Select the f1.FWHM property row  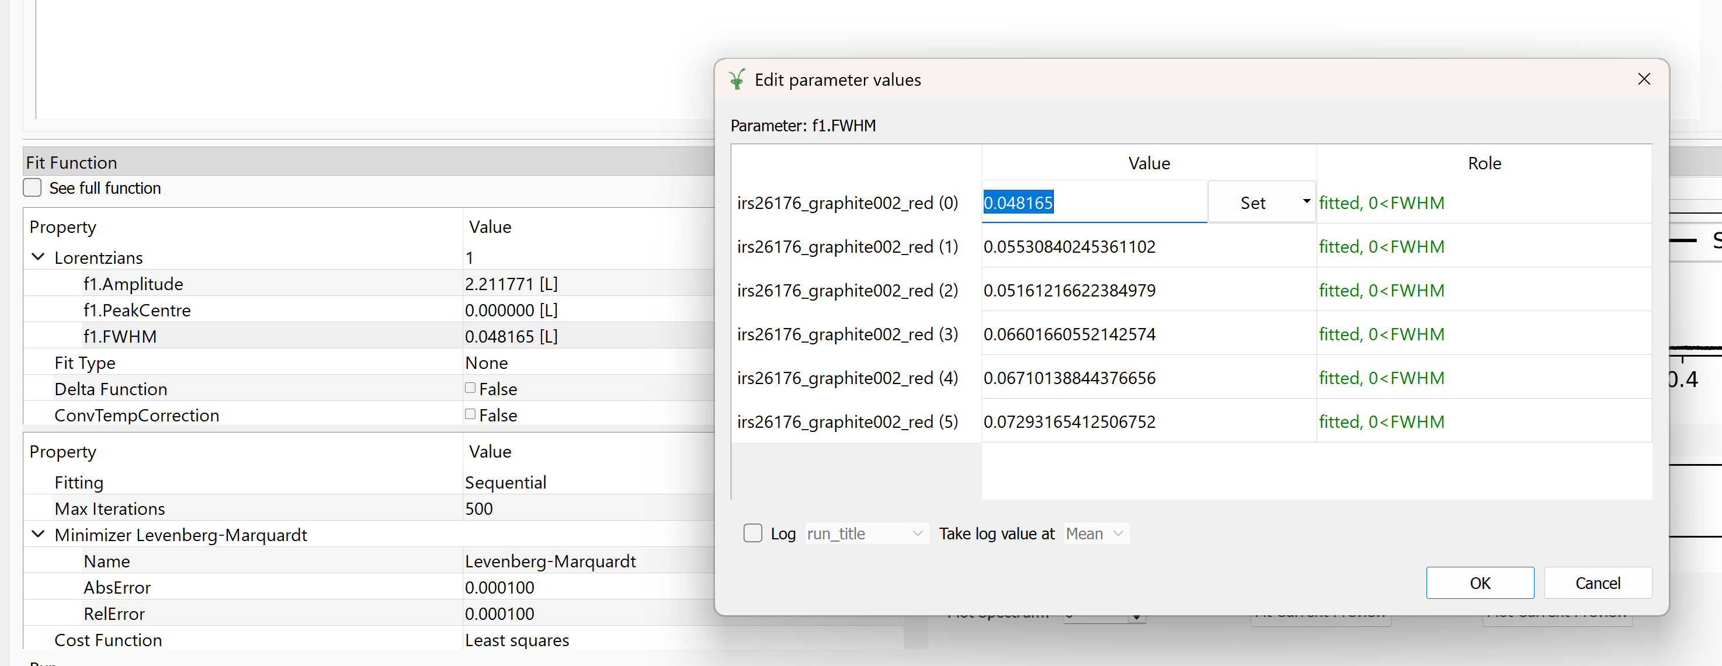tap(369, 336)
